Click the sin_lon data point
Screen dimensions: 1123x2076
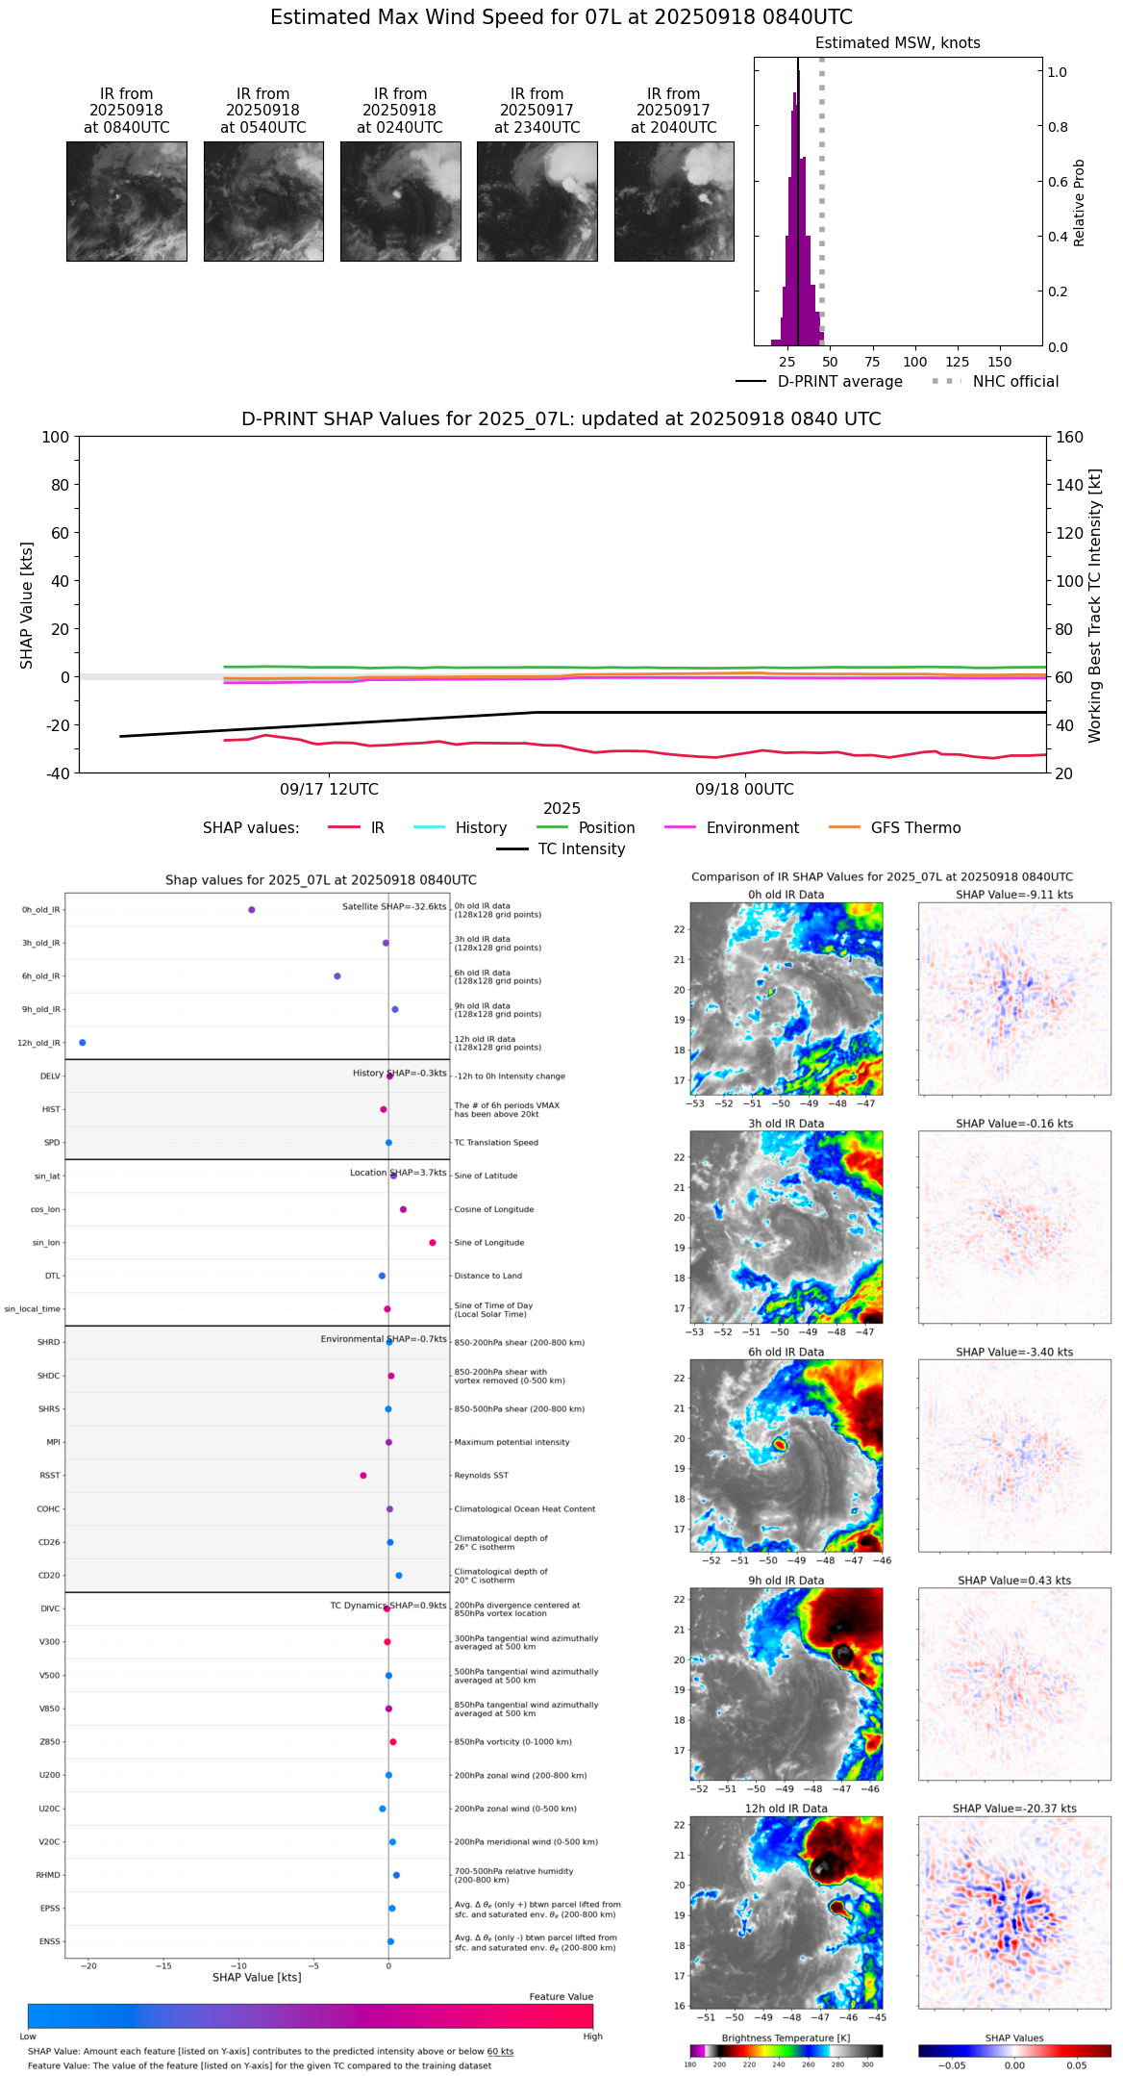(x=432, y=1242)
